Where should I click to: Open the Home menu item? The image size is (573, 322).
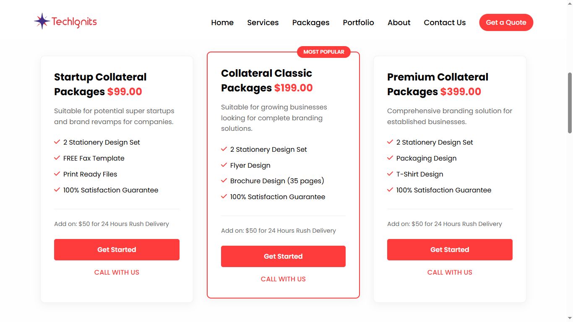click(222, 23)
